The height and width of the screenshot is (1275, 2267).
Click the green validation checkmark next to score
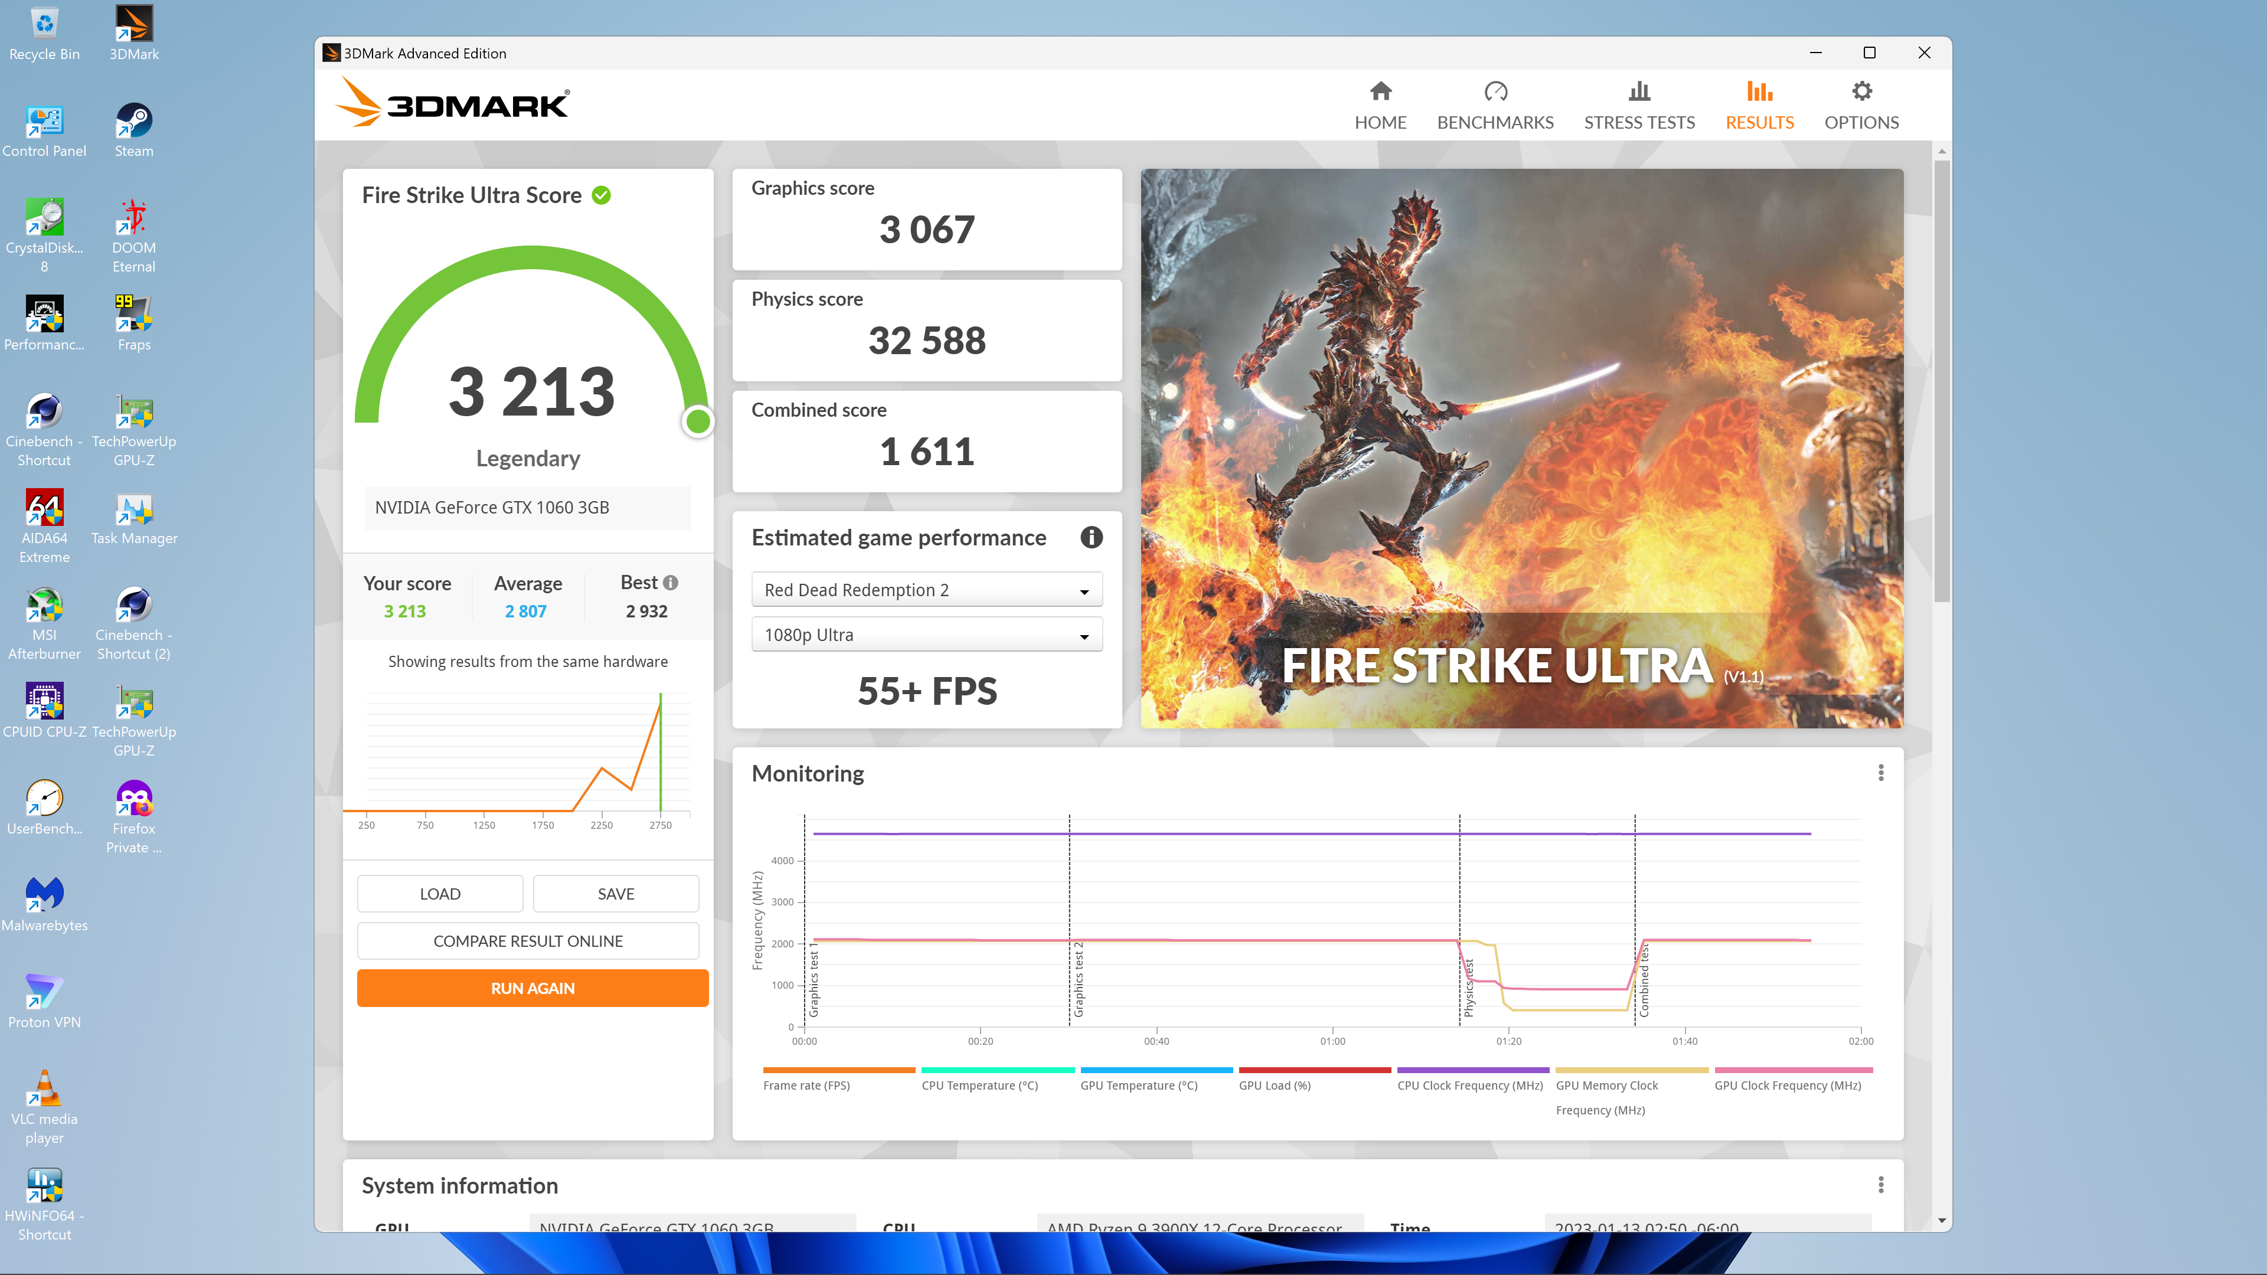tap(601, 195)
